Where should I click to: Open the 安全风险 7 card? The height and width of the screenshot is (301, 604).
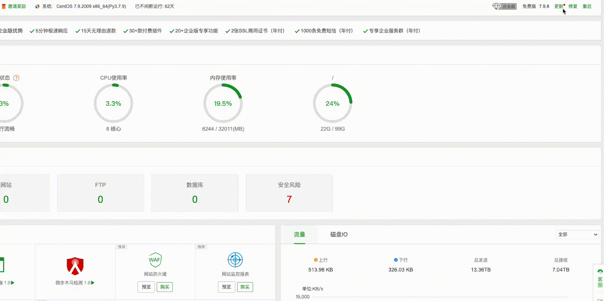(x=290, y=193)
